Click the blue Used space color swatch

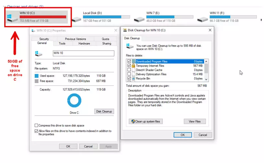[37, 76]
